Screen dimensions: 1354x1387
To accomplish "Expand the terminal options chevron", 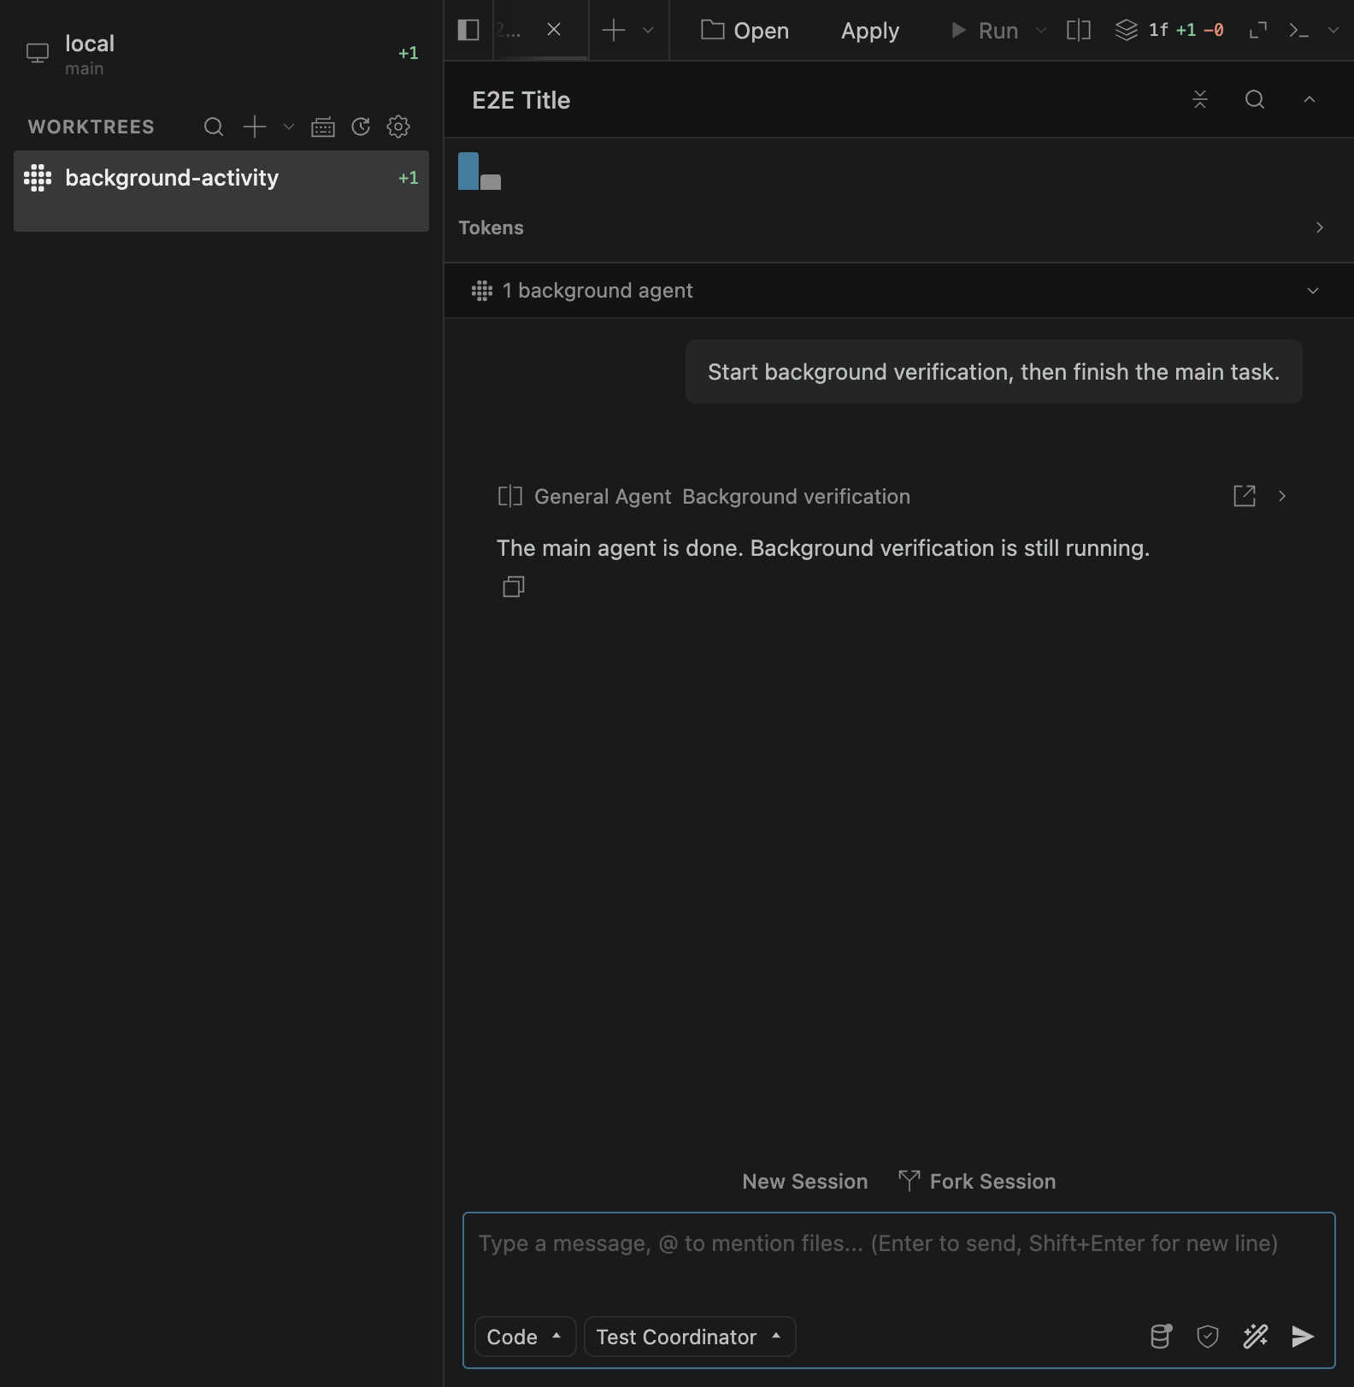I will pyautogui.click(x=1333, y=30).
